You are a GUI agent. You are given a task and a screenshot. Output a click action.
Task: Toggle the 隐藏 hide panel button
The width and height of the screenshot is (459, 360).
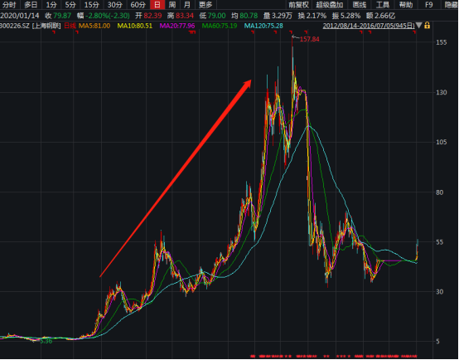[x=452, y=5]
